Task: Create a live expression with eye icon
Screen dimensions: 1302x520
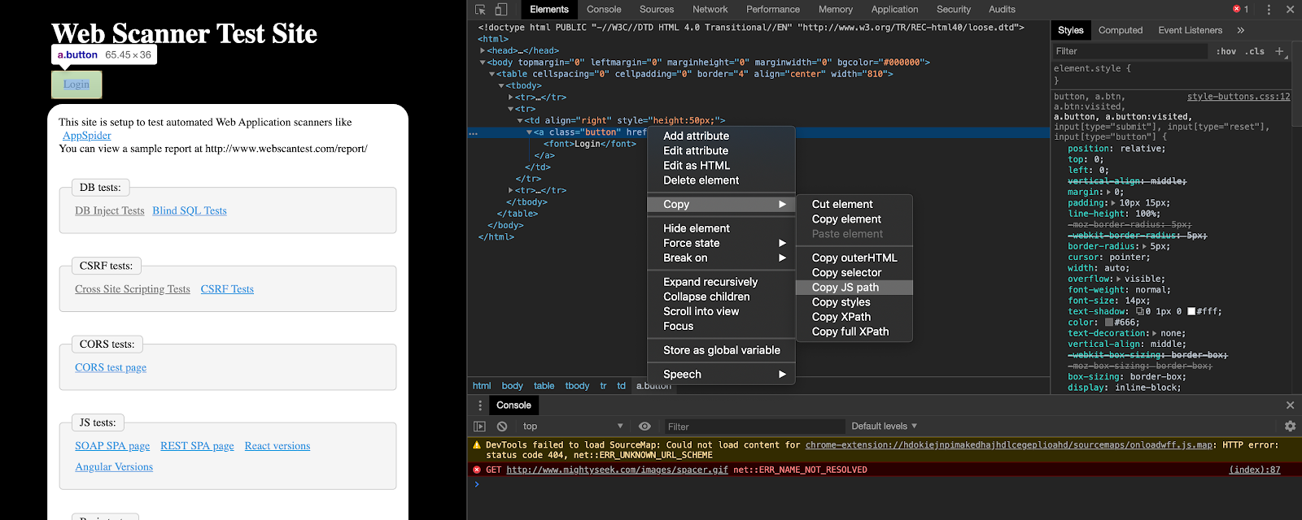Action: (644, 427)
